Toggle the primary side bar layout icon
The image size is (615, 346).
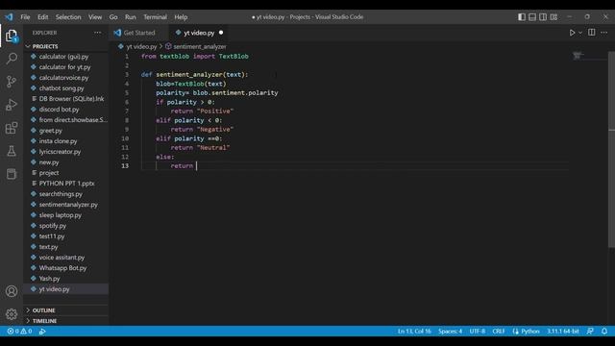point(521,17)
